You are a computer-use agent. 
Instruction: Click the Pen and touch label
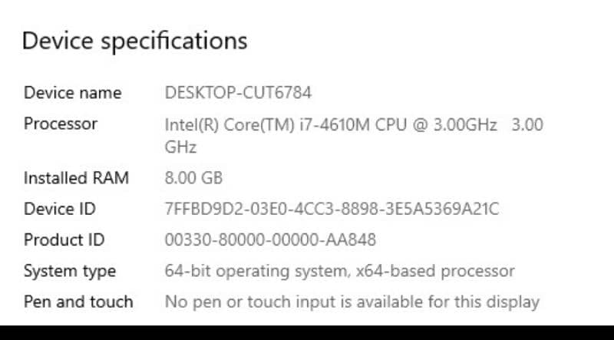(78, 302)
